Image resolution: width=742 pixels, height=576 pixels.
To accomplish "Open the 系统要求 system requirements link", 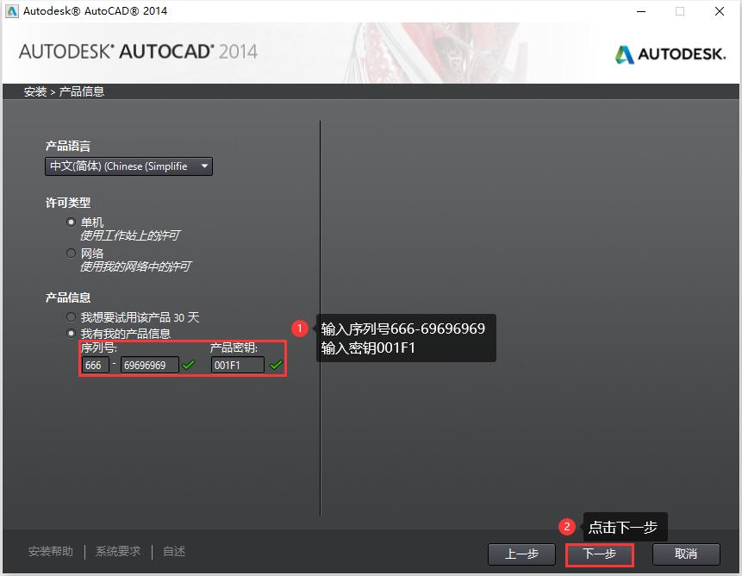I will click(118, 552).
